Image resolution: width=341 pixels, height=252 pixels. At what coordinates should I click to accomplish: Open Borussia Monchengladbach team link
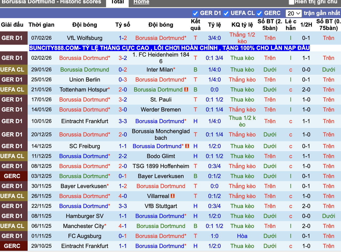pyautogui.click(x=161, y=135)
